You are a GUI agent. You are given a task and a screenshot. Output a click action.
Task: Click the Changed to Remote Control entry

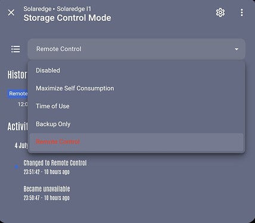click(55, 167)
